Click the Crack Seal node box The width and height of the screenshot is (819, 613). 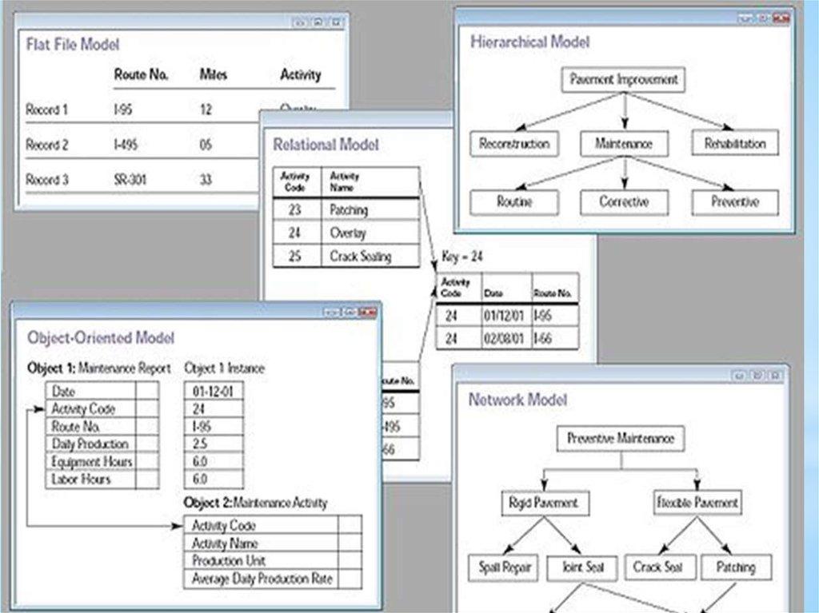coord(657,567)
